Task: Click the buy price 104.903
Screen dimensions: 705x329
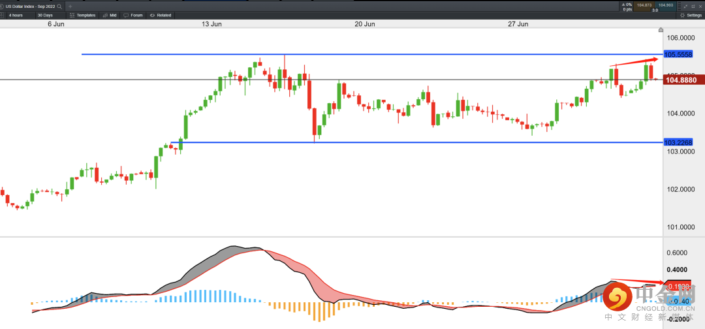Action: click(666, 7)
